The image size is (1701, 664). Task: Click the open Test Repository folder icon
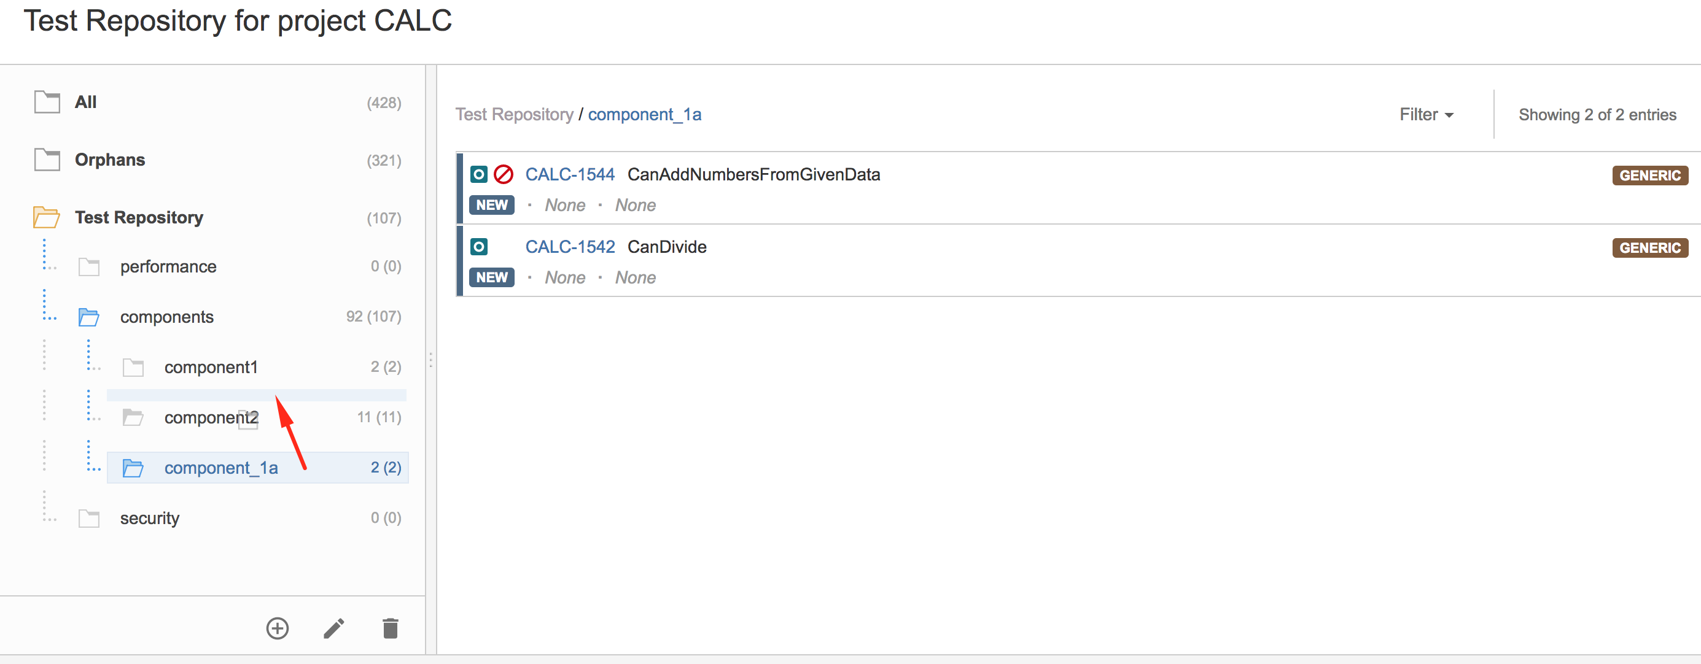(46, 217)
